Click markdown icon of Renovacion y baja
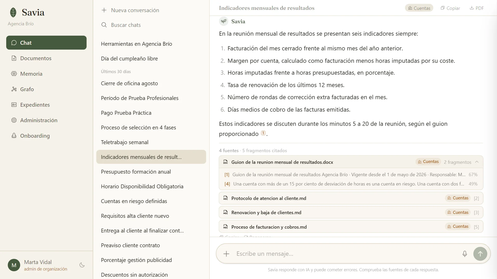 click(225, 212)
